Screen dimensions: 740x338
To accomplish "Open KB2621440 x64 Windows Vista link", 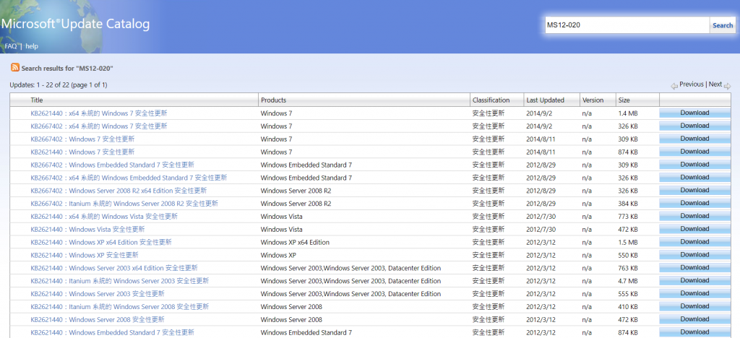I will (104, 217).
